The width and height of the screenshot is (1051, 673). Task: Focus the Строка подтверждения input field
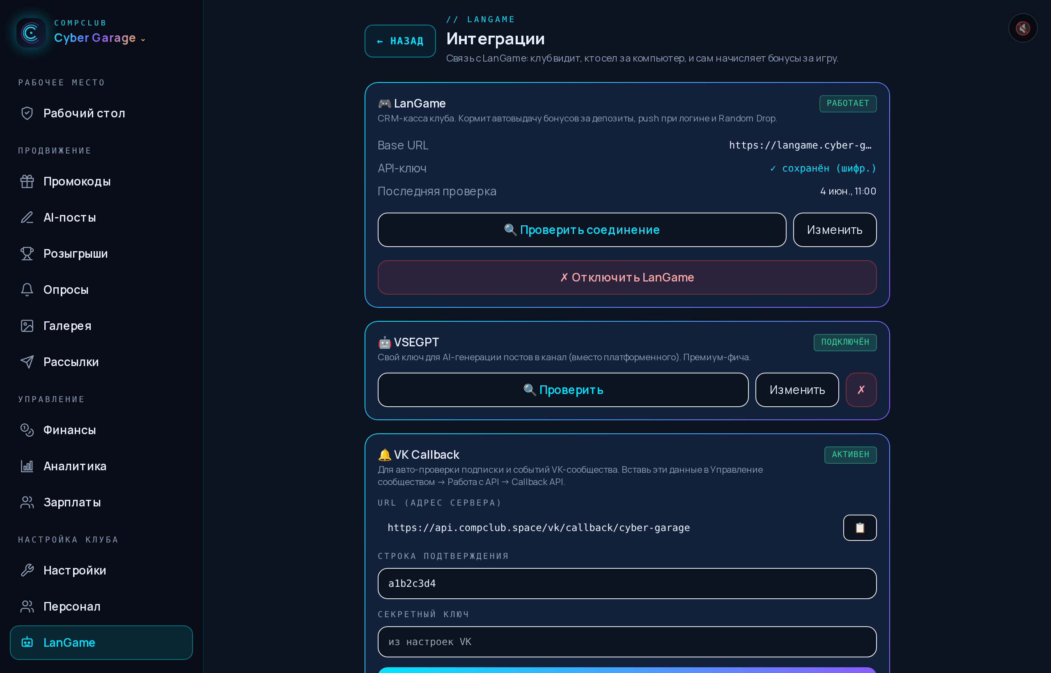627,584
